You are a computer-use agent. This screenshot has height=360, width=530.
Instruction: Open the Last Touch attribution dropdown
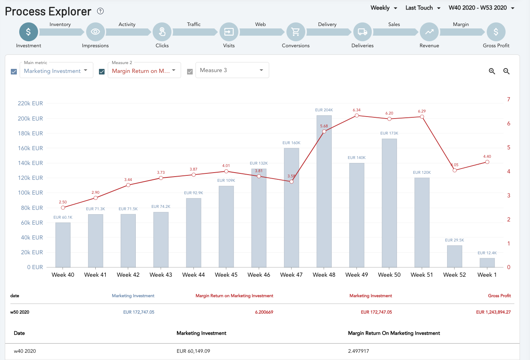423,8
